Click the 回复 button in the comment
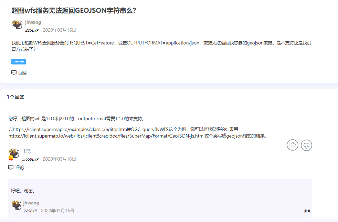Screen dimensions: 338x222 pos(307,211)
